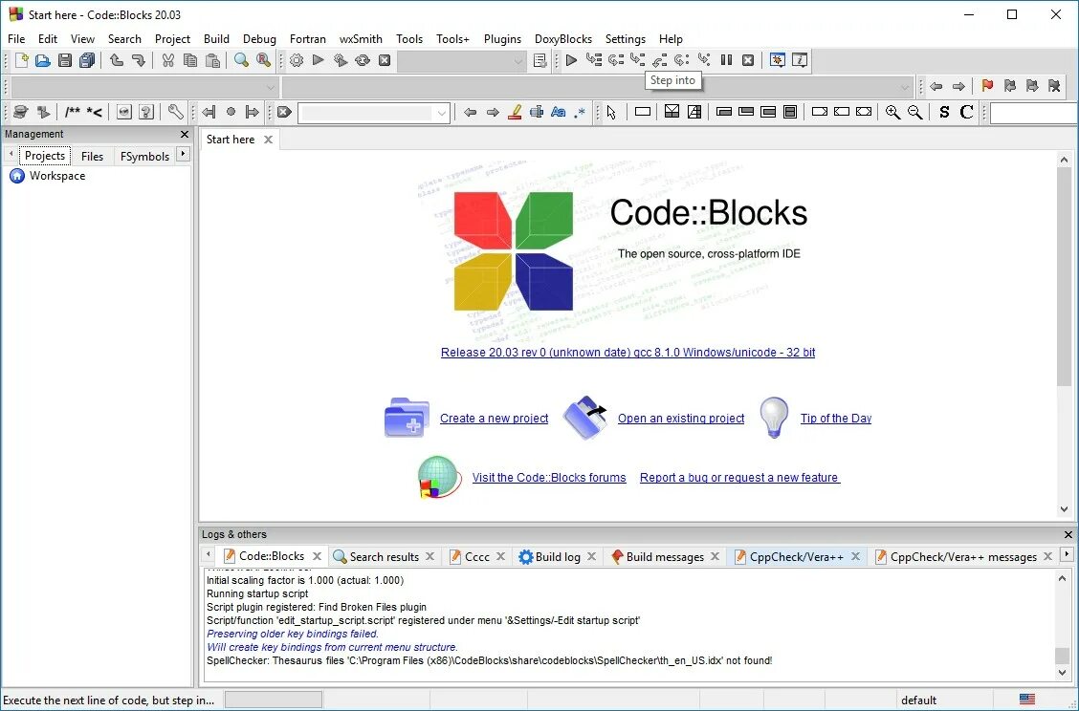The width and height of the screenshot is (1079, 711).
Task: Open the Fortran menu
Action: 308,39
